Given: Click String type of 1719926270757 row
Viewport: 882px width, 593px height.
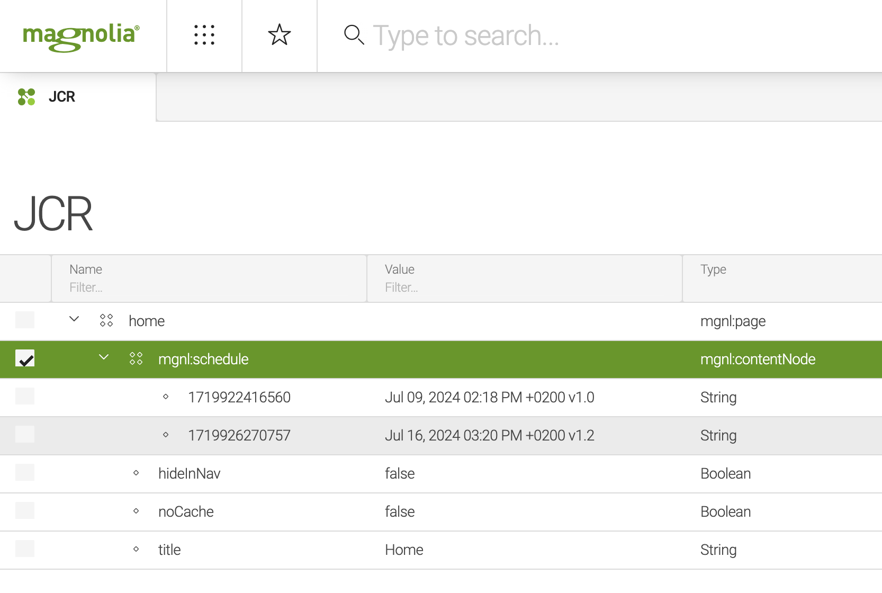Looking at the screenshot, I should [x=718, y=436].
